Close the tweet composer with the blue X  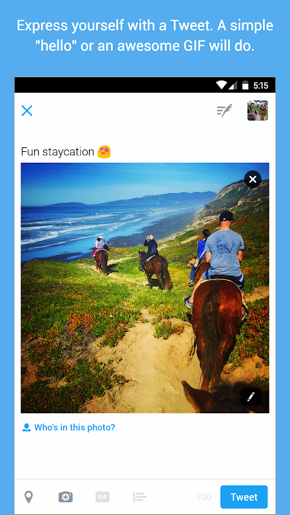[x=27, y=111]
